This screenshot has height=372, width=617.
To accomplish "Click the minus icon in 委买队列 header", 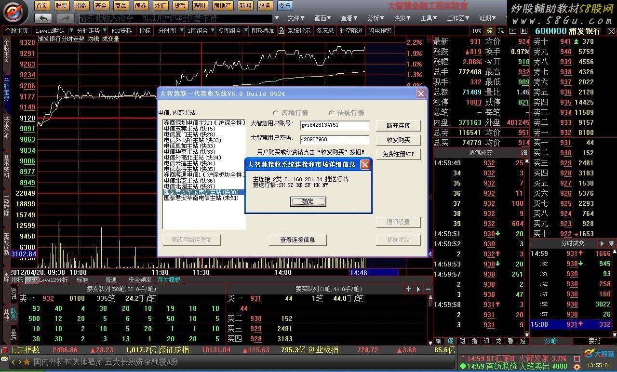I will pyautogui.click(x=428, y=289).
